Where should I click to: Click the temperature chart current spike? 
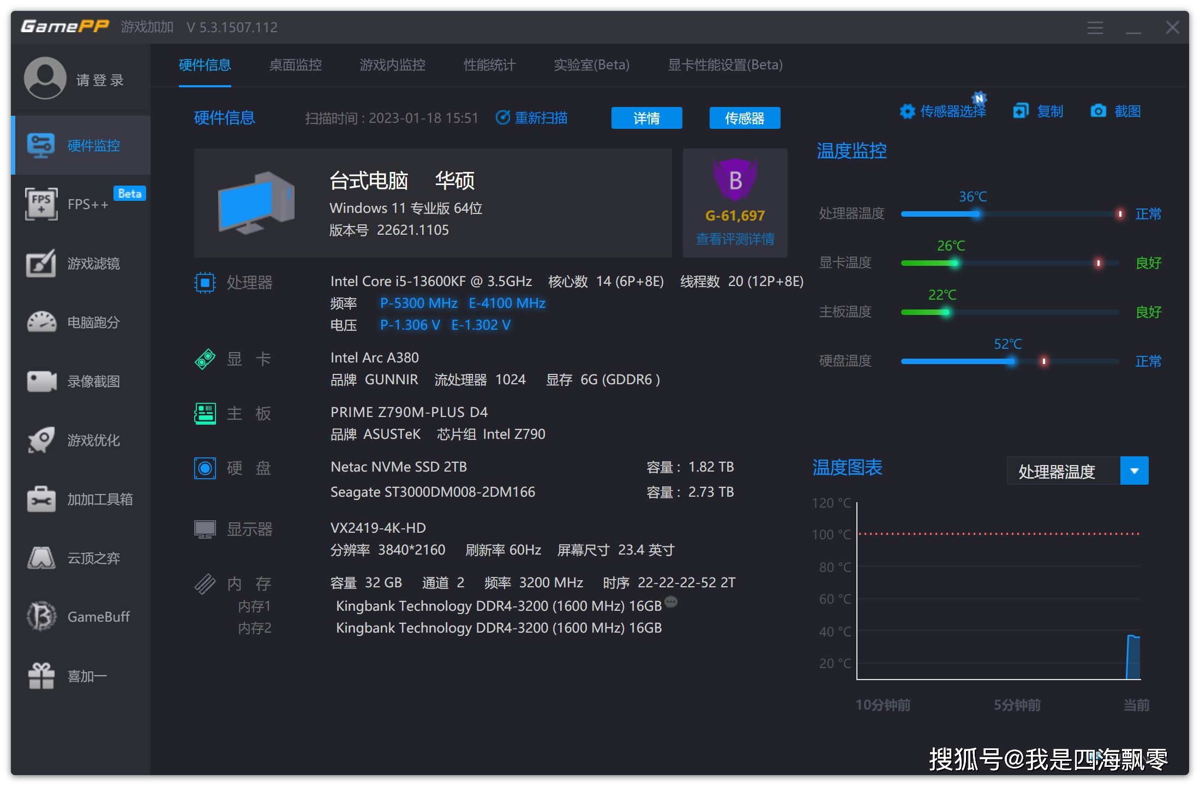pos(1133,657)
